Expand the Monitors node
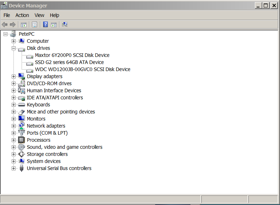Image resolution: width=280 pixels, height=205 pixels. pyautogui.click(x=13, y=119)
